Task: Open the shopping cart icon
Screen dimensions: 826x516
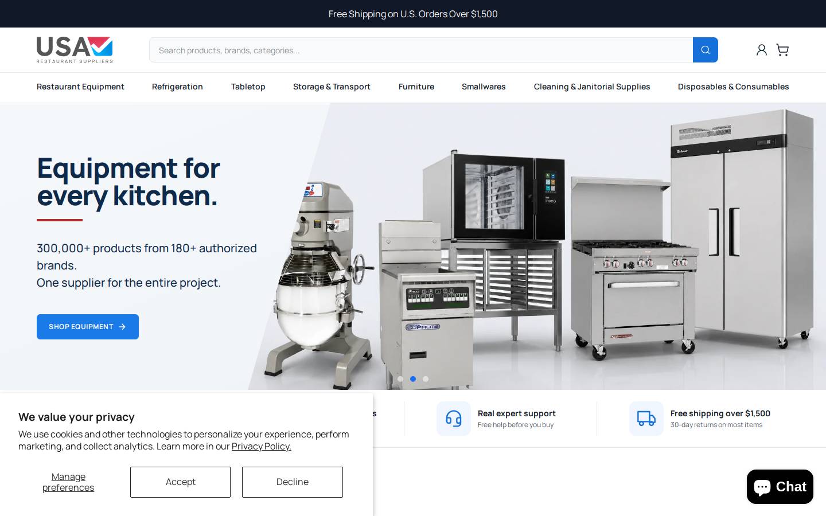Action: coord(782,50)
